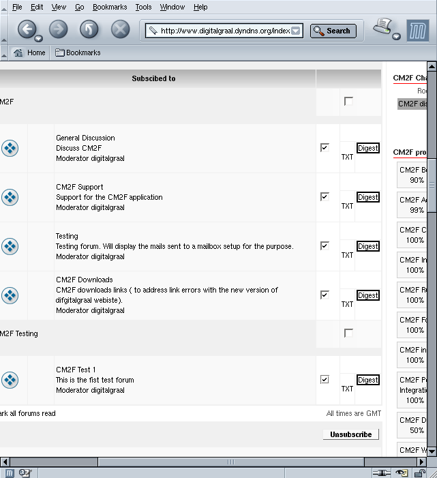Image resolution: width=437 pixels, height=478 pixels.
Task: Open the Bookmarks menu
Action: point(109,7)
